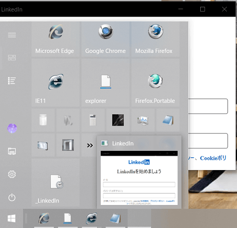237x228 pixels.
Task: Open the Mozilla Firefox tile
Action: tap(155, 39)
